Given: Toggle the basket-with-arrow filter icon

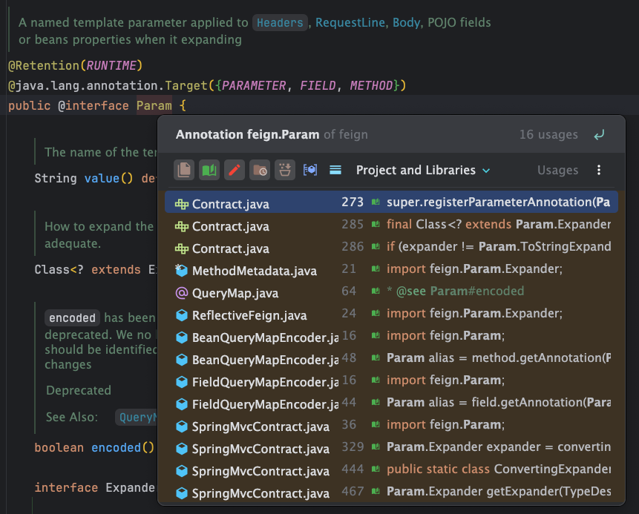Looking at the screenshot, I should (x=285, y=170).
